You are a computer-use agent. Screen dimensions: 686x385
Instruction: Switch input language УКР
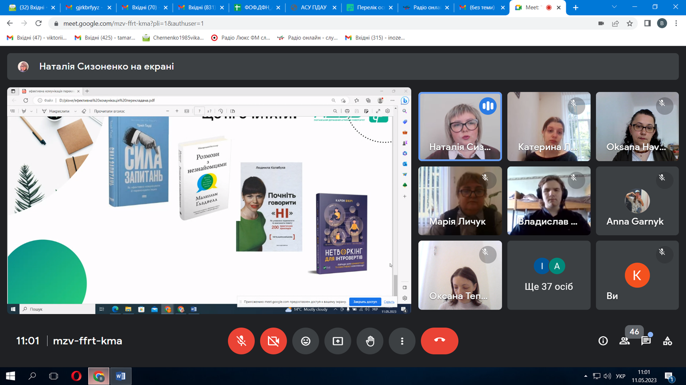[x=620, y=376]
